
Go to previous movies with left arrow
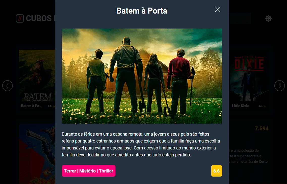(x=8, y=86)
